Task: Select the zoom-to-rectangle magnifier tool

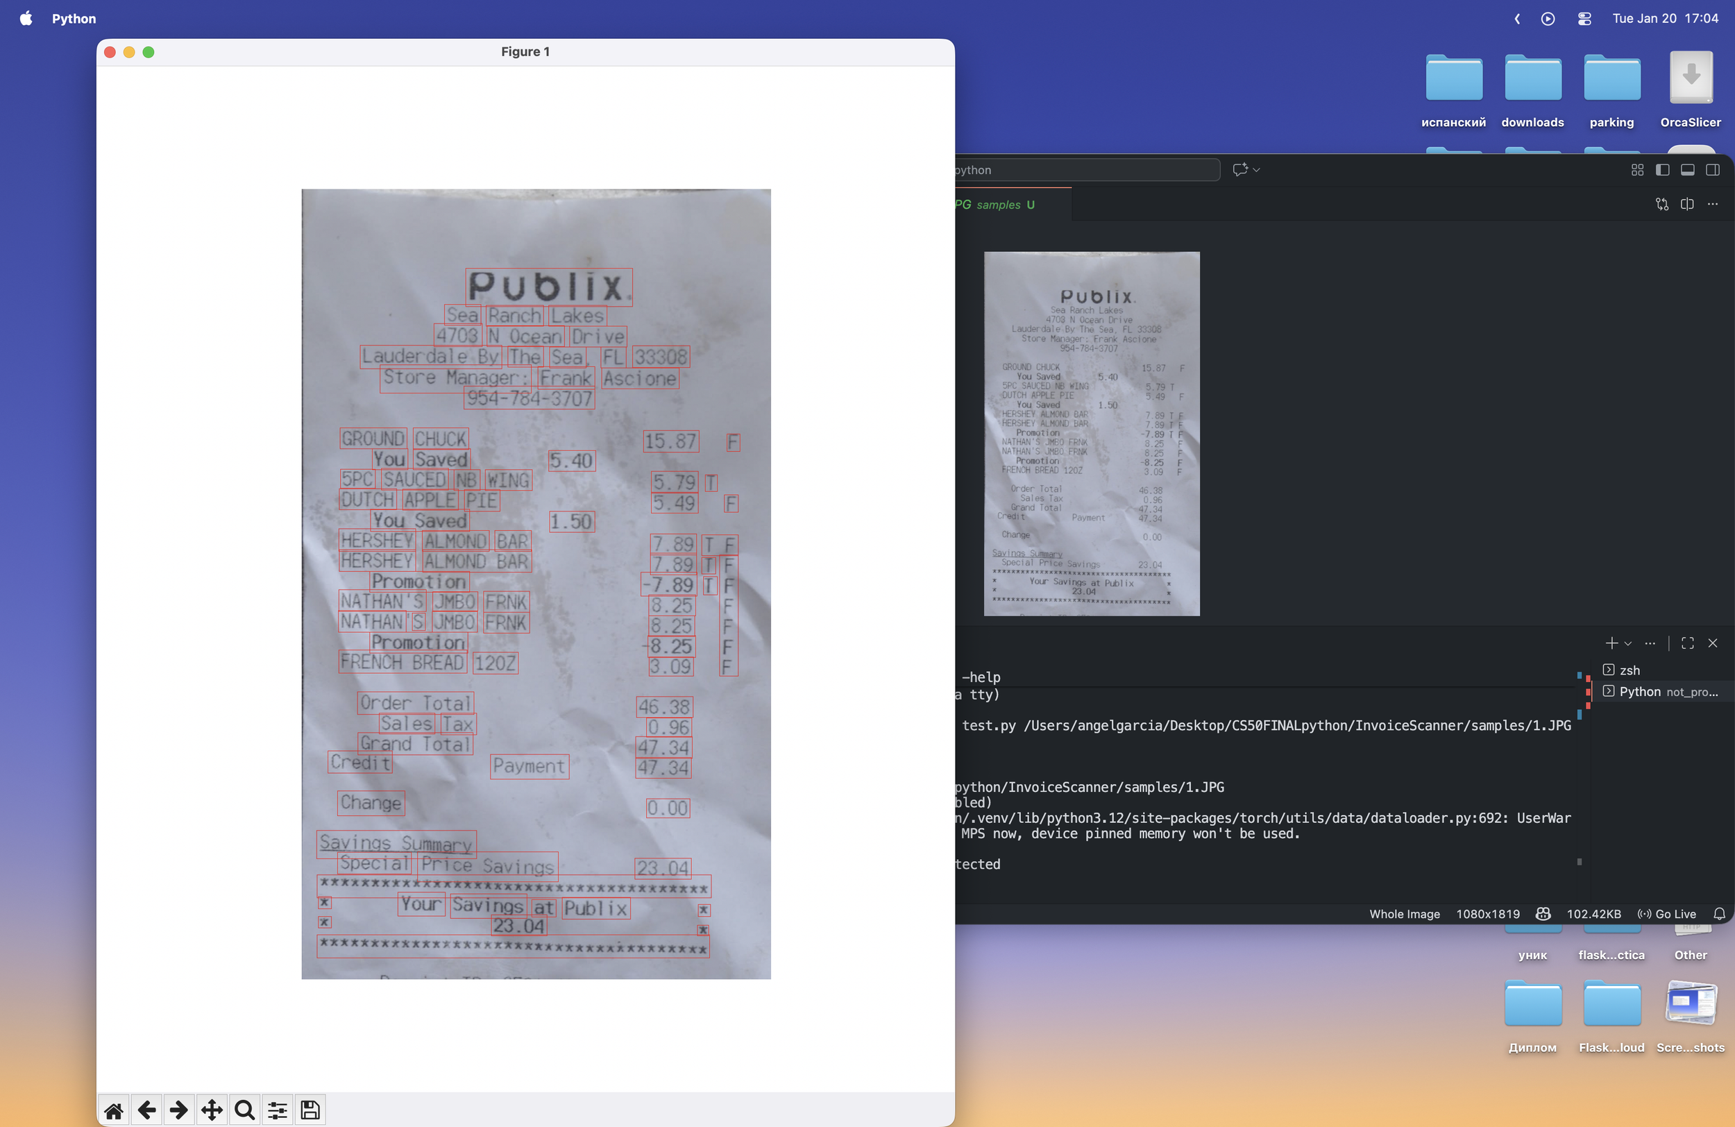Action: (x=244, y=1110)
